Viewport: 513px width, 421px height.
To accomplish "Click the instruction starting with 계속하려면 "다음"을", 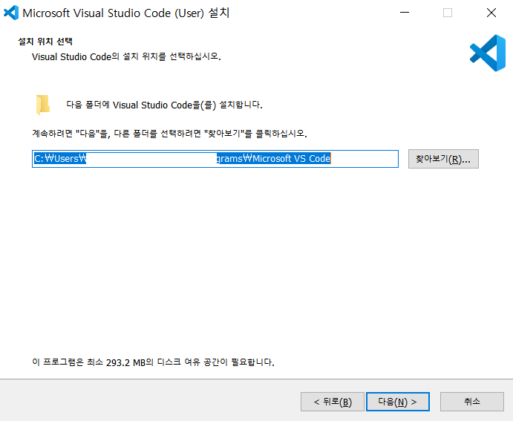I will point(169,134).
